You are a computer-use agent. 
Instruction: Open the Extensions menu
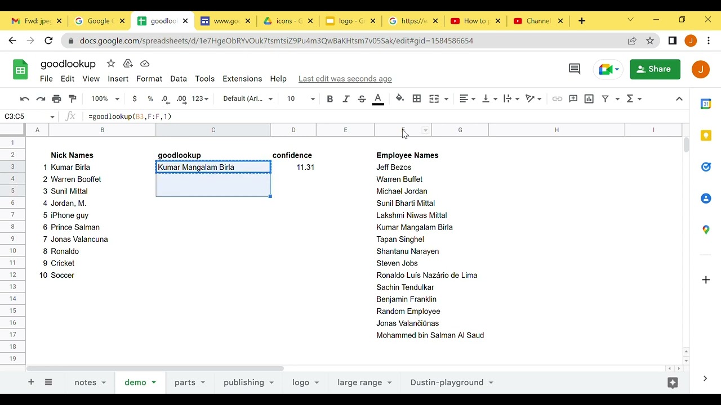point(242,79)
